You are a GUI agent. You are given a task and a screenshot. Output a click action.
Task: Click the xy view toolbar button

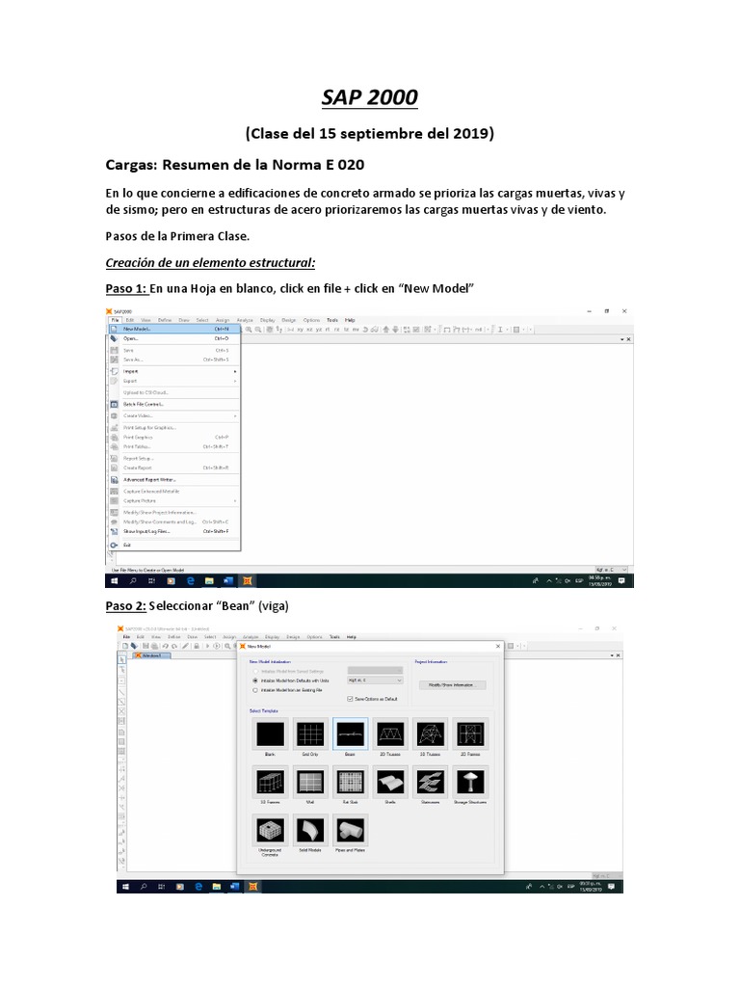pos(301,330)
